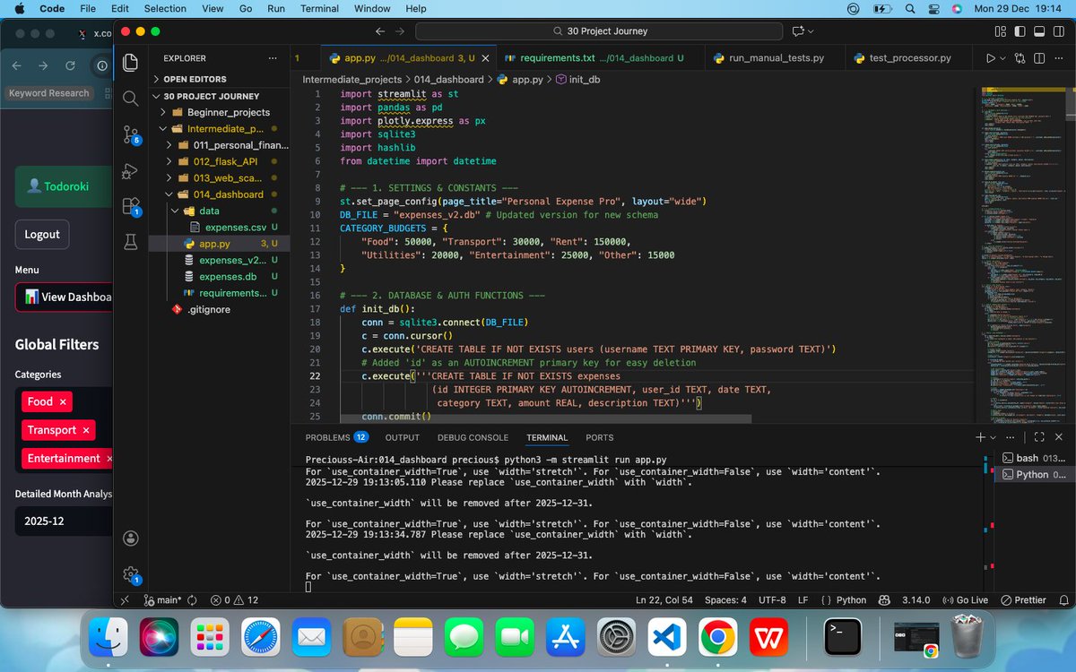
Task: Expand the OPEN EDITORS section
Action: tap(194, 79)
